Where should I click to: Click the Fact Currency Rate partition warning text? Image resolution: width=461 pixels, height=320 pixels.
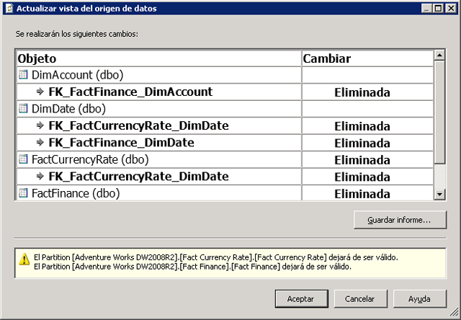[216, 257]
